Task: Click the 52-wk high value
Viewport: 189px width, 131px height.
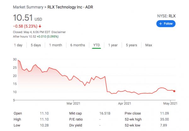Action: tap(165, 119)
